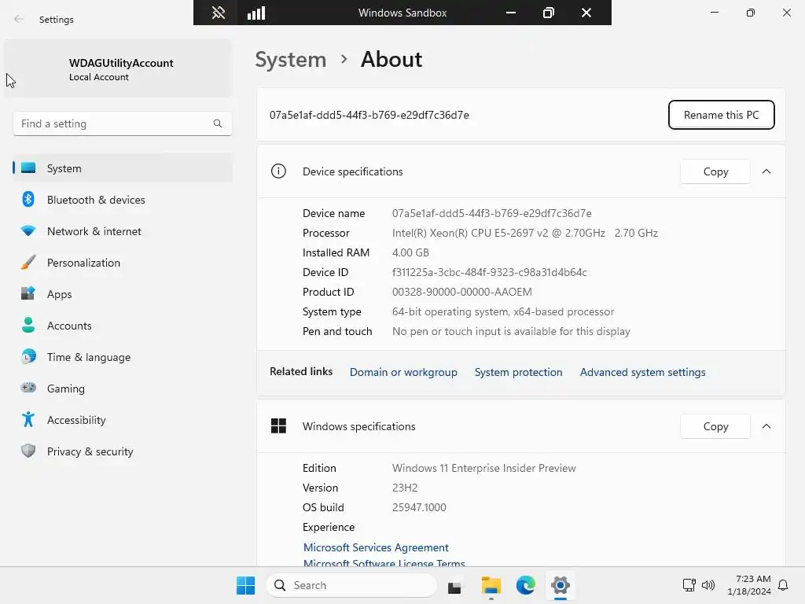Go to Network & internet settings
Image resolution: width=805 pixels, height=604 pixels.
click(x=122, y=231)
